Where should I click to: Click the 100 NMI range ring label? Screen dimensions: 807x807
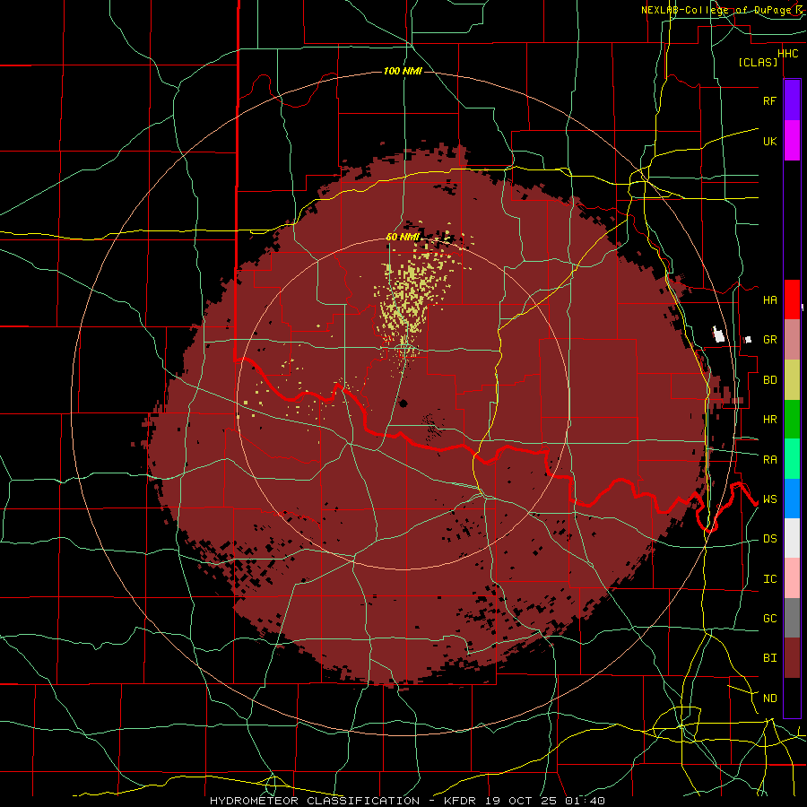tap(403, 71)
